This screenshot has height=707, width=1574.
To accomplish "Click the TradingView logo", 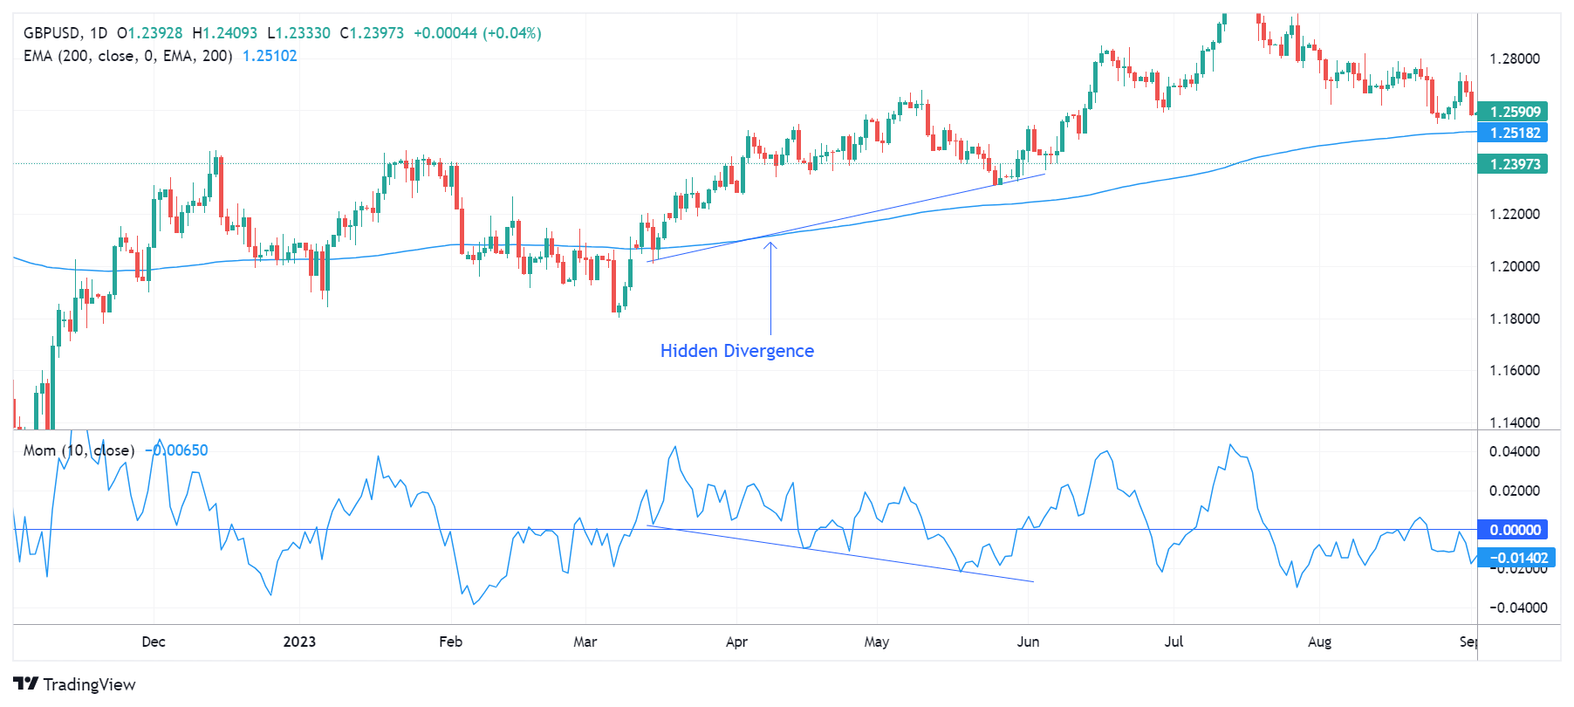I will click(x=74, y=684).
